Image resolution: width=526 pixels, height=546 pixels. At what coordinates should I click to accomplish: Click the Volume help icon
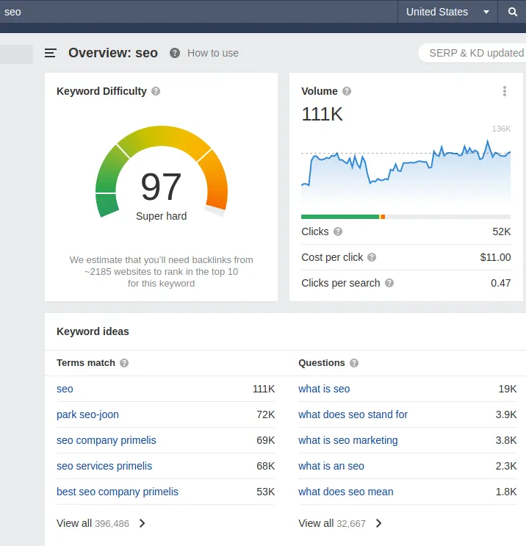tap(347, 91)
